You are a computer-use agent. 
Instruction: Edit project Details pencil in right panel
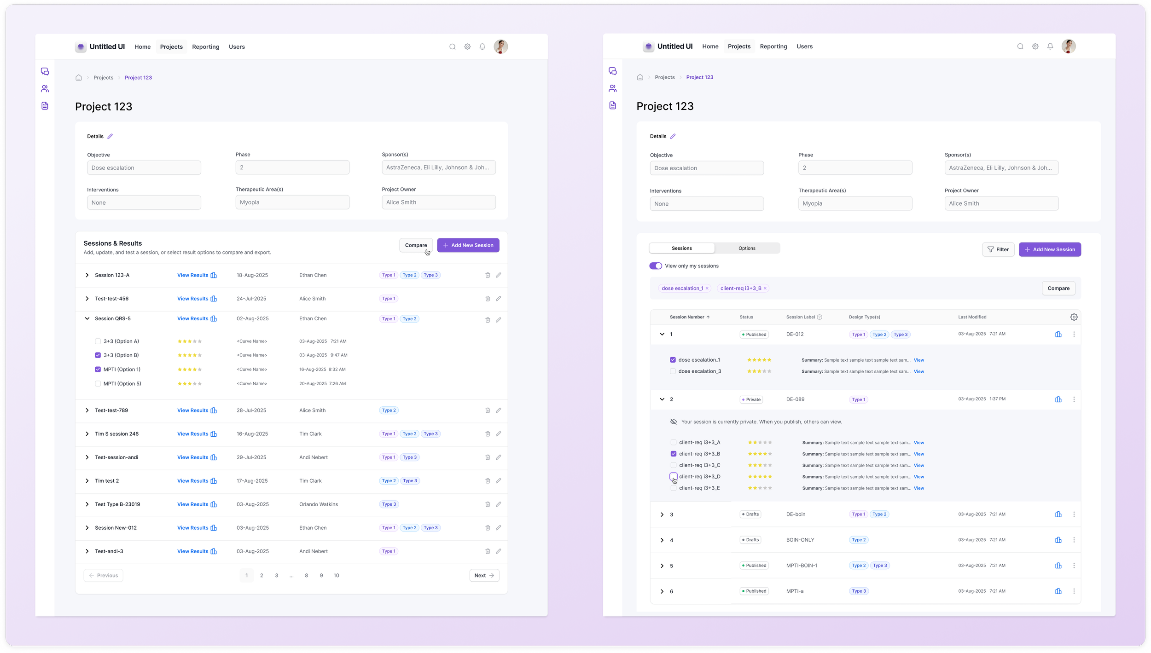coord(673,136)
